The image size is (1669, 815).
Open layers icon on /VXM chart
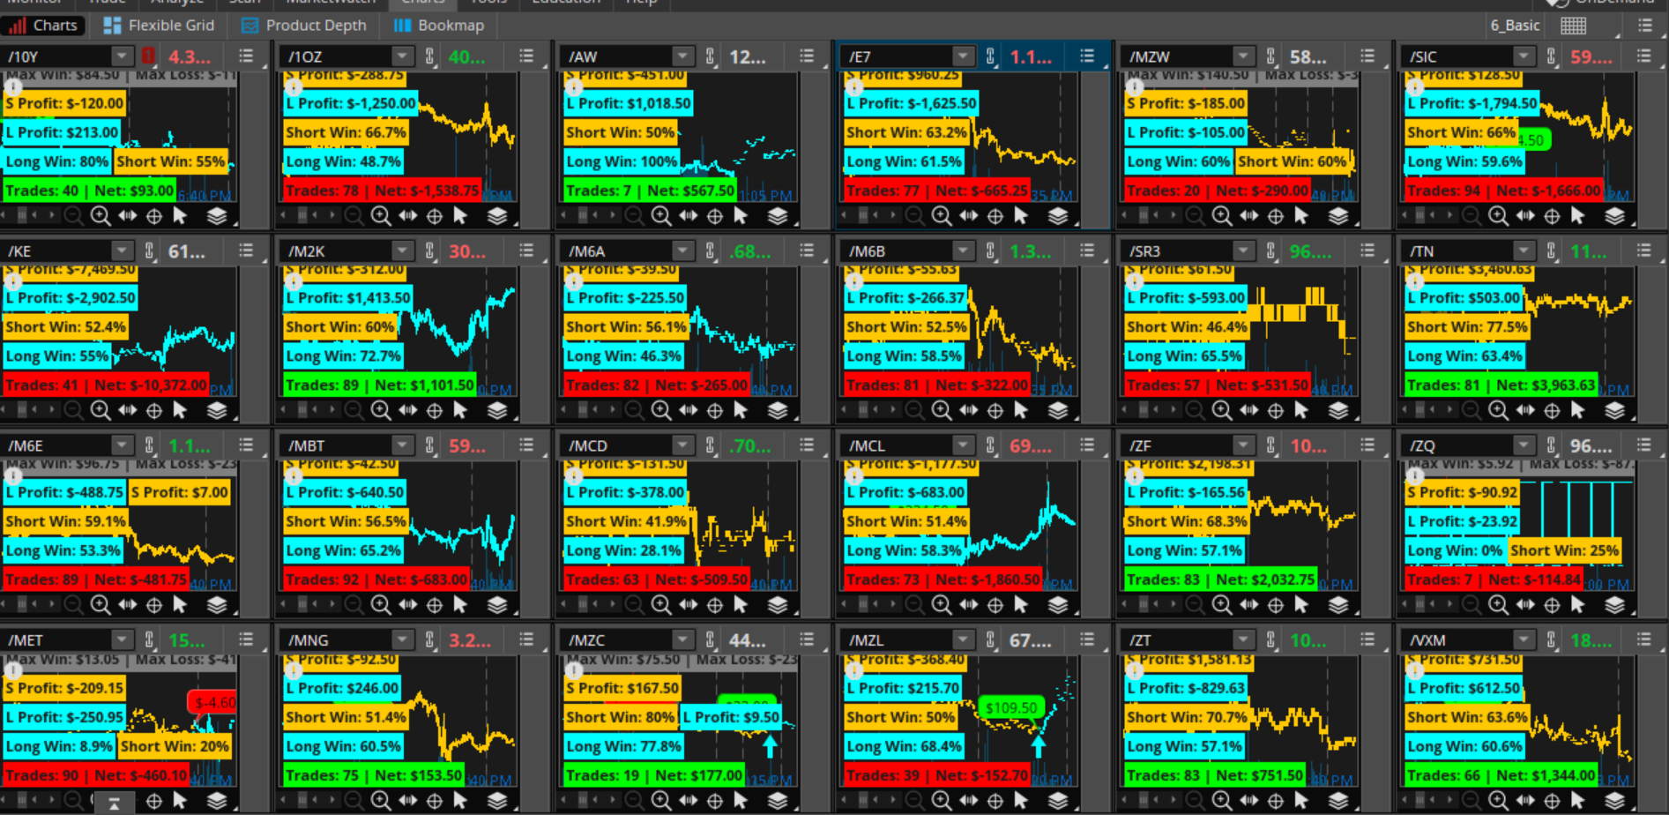click(1614, 800)
